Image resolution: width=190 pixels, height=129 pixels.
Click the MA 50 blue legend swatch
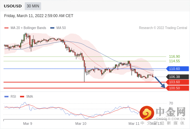click(x=52, y=28)
